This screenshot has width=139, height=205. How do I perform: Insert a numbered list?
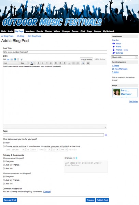[x=78, y=63]
